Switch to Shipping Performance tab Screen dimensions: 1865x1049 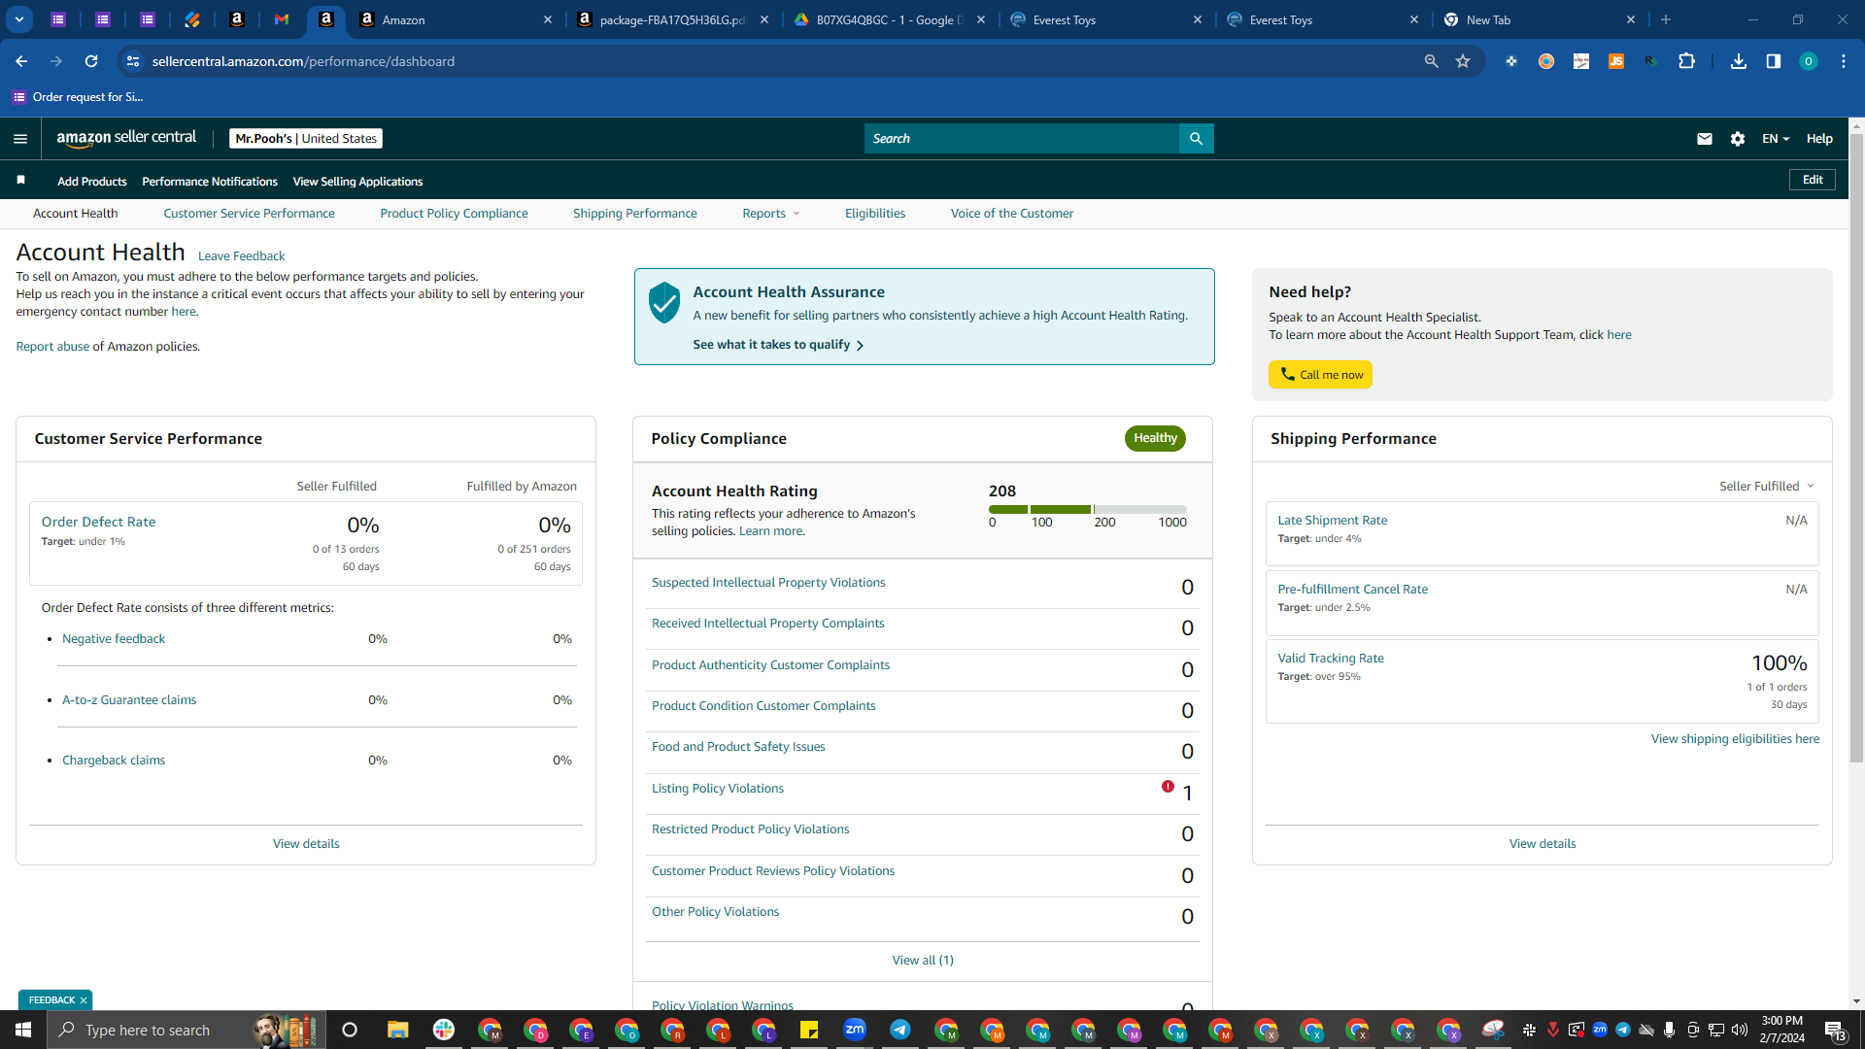[634, 214]
